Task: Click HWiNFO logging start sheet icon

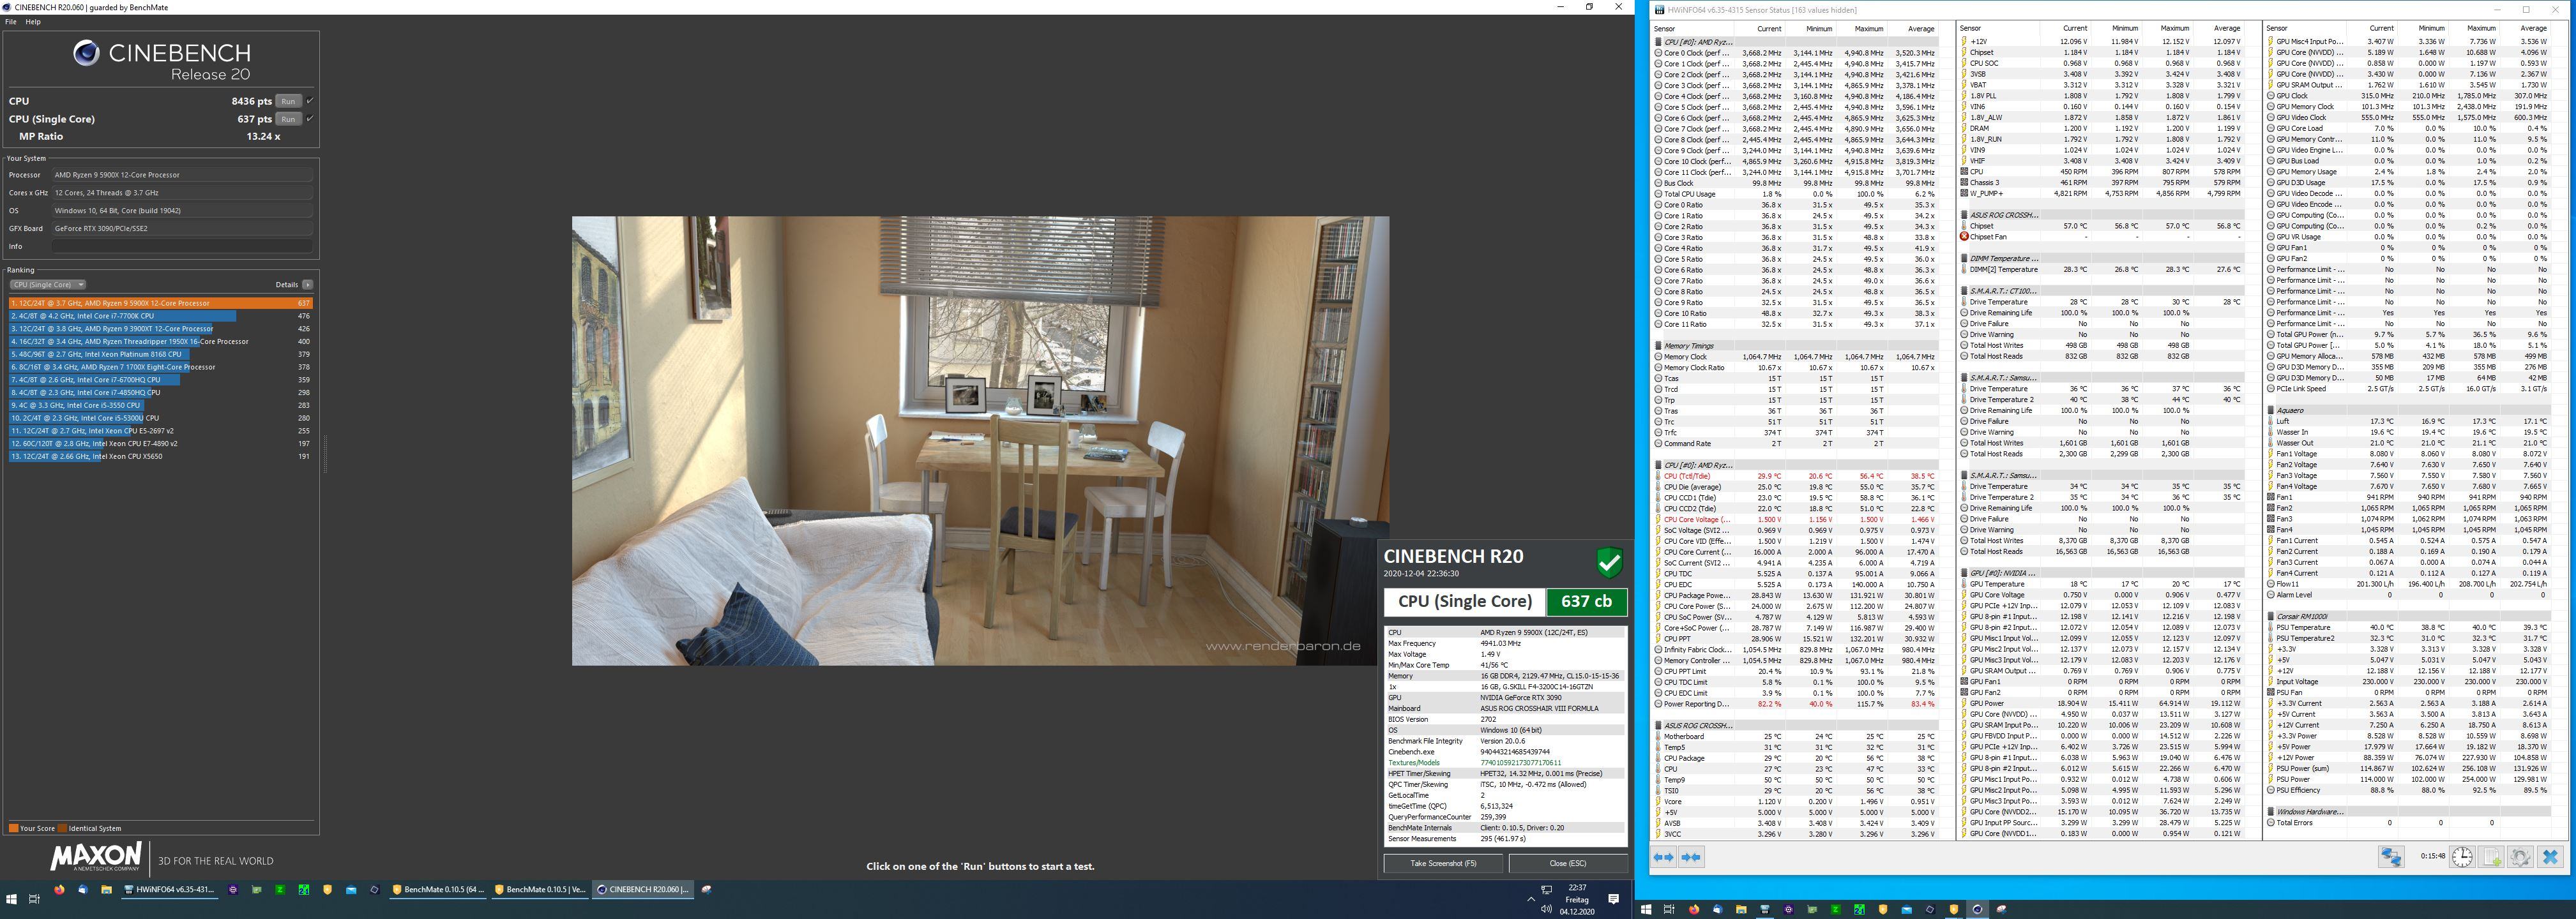Action: (2491, 857)
